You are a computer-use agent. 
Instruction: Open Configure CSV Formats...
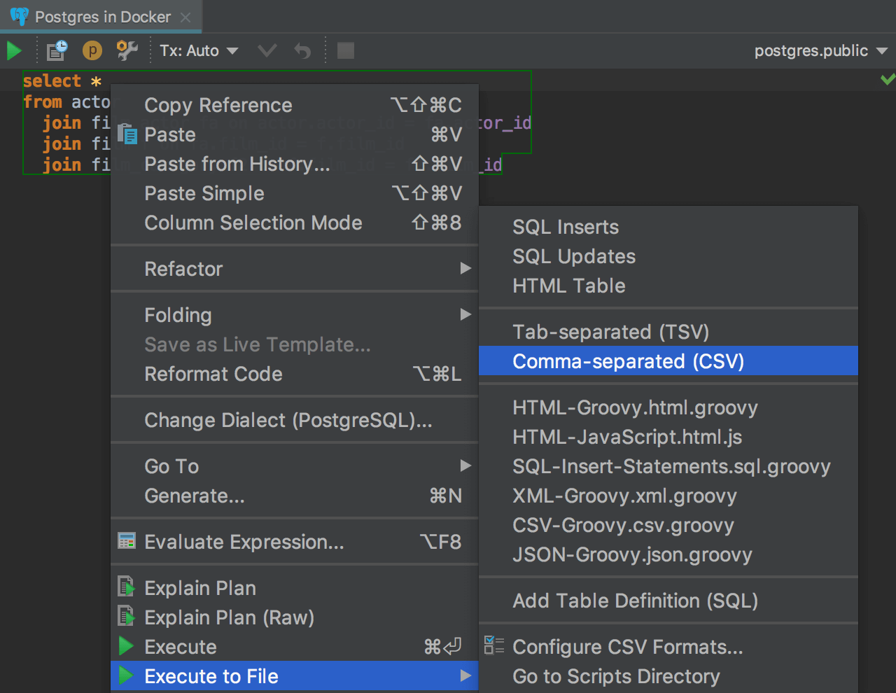tap(627, 647)
